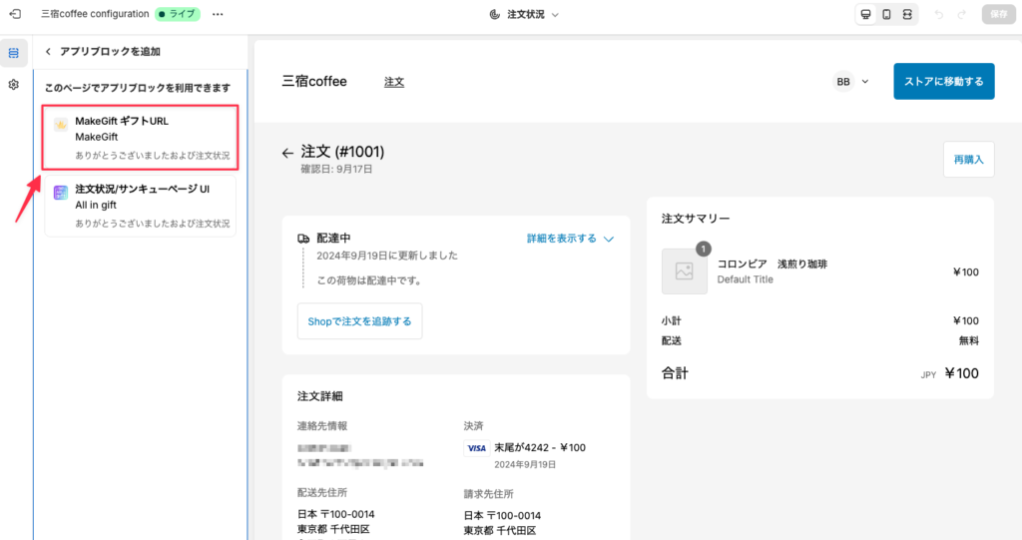Click the JPY currency label

928,375
